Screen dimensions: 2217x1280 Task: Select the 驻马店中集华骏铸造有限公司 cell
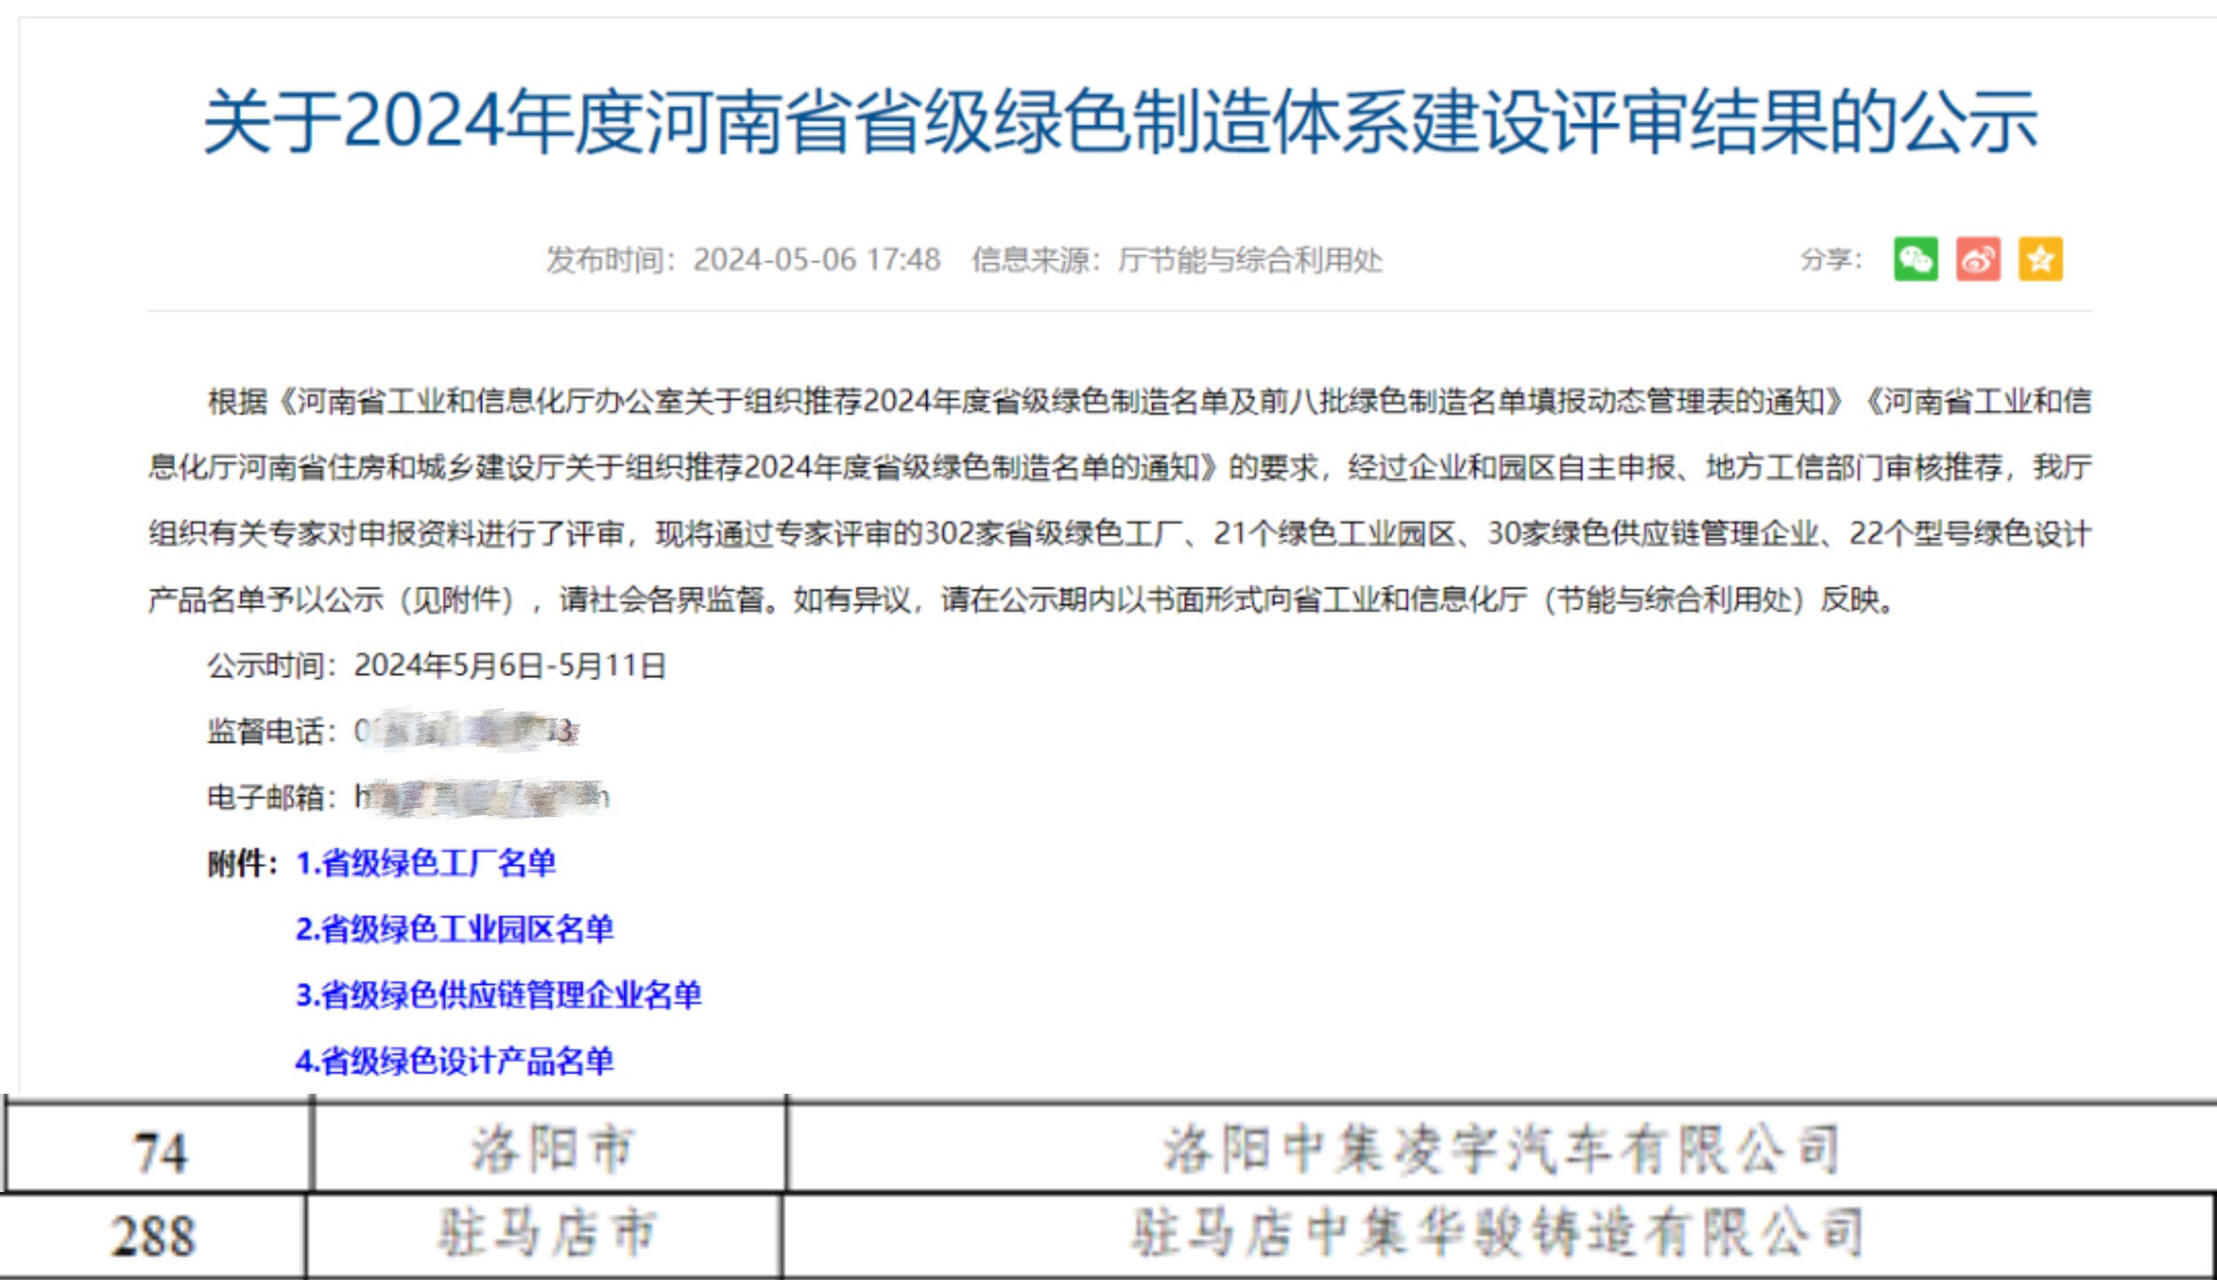click(x=1497, y=1234)
